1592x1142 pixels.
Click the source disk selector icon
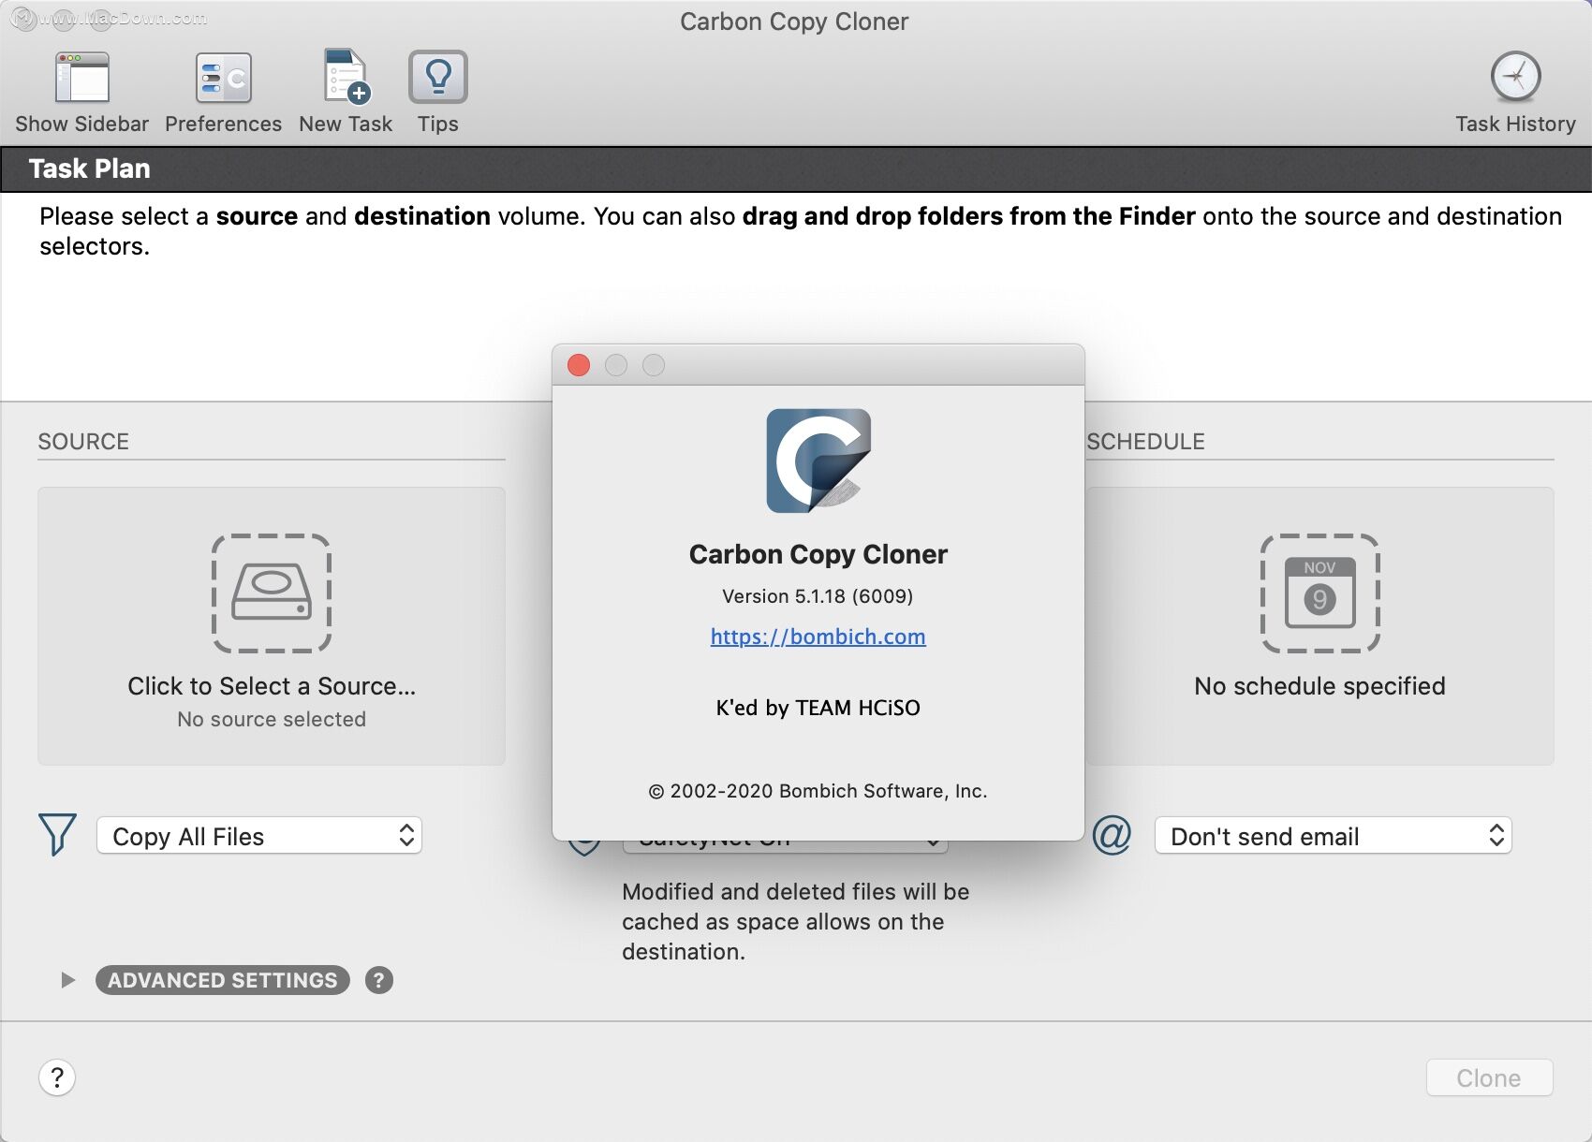272,593
